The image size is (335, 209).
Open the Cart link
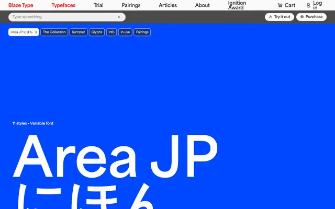click(286, 5)
